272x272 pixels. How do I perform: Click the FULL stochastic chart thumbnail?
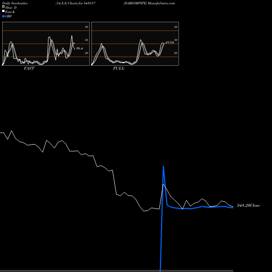[135, 44]
